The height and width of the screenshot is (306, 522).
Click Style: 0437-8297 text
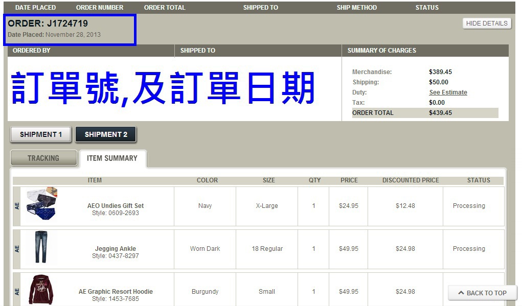click(x=116, y=256)
